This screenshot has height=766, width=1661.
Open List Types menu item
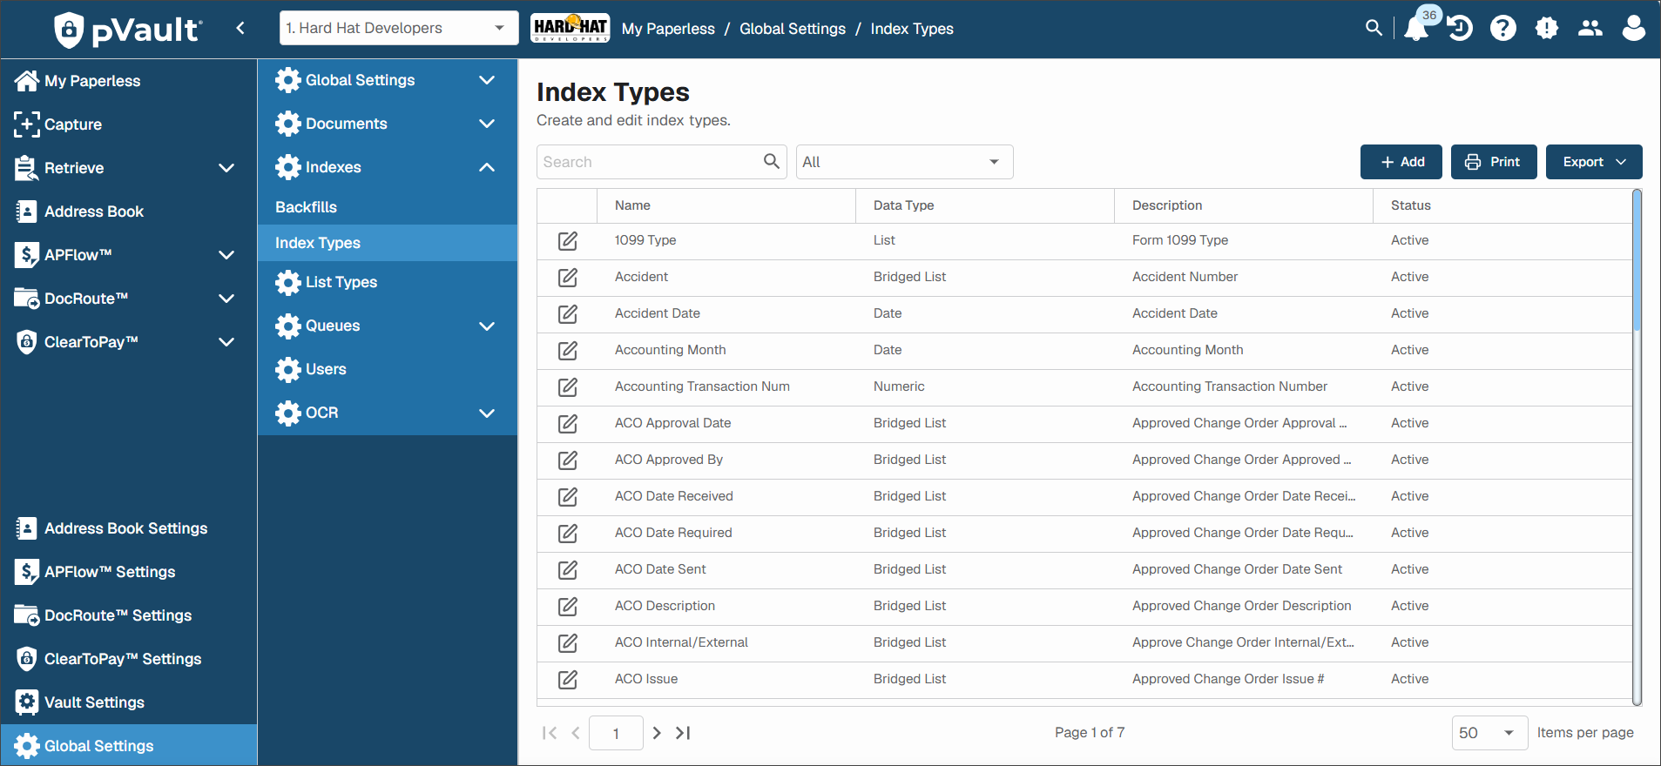coord(388,282)
